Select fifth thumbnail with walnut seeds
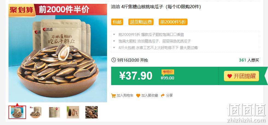The width and height of the screenshot is (268, 125). (92, 112)
